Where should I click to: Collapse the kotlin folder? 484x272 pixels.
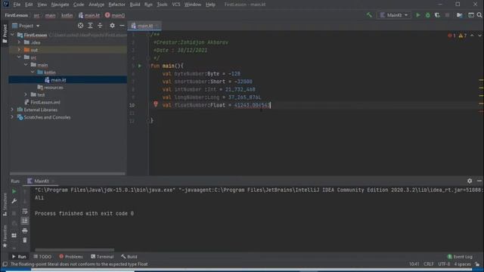(x=33, y=73)
